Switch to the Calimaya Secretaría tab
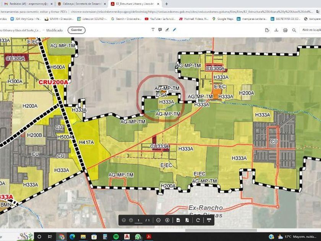Screen dimensions: 321x241 pyautogui.click(x=81, y=4)
